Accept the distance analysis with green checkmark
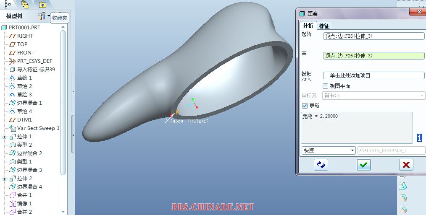The image size is (426, 215). [x=363, y=165]
